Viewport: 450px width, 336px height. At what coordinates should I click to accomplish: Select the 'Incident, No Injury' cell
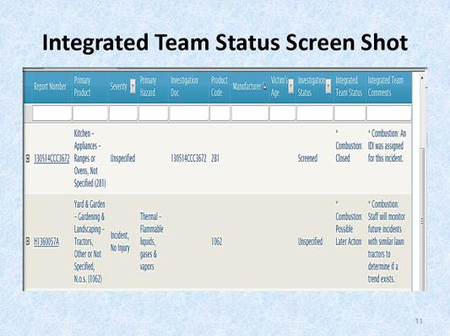coord(120,242)
